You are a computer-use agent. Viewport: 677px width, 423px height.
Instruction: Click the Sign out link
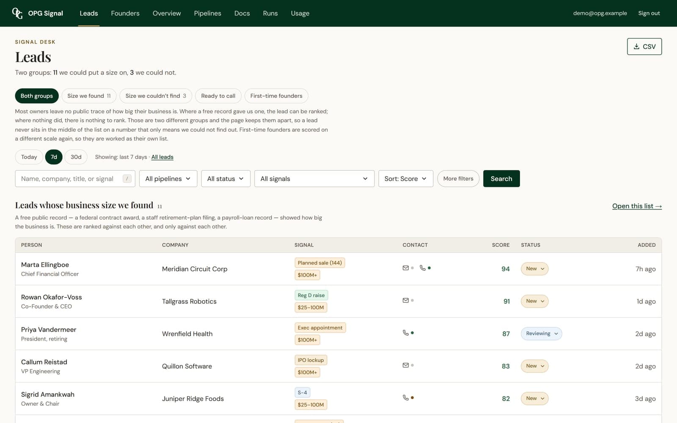(x=649, y=13)
